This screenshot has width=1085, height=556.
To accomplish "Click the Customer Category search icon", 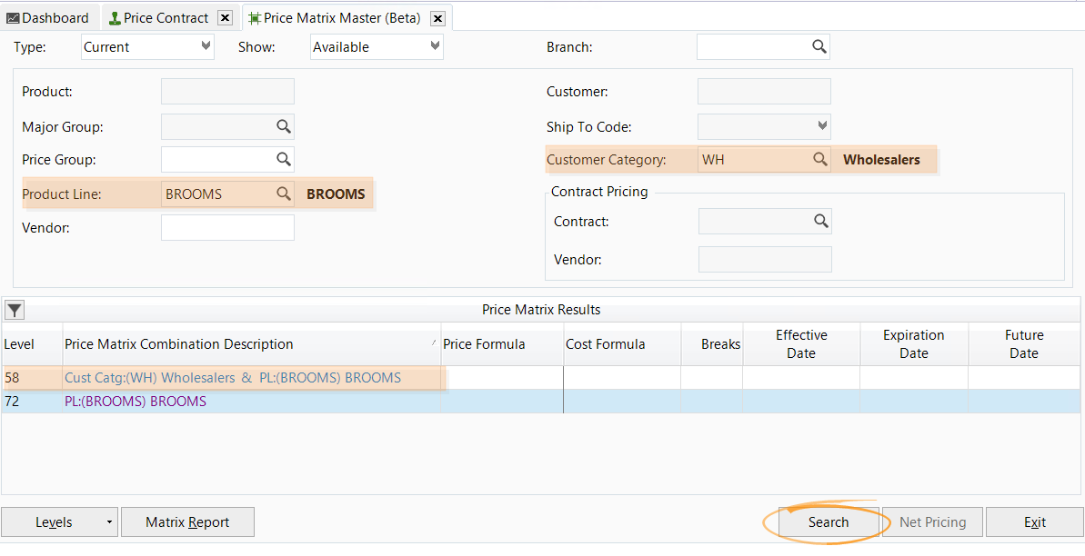I will [x=819, y=159].
